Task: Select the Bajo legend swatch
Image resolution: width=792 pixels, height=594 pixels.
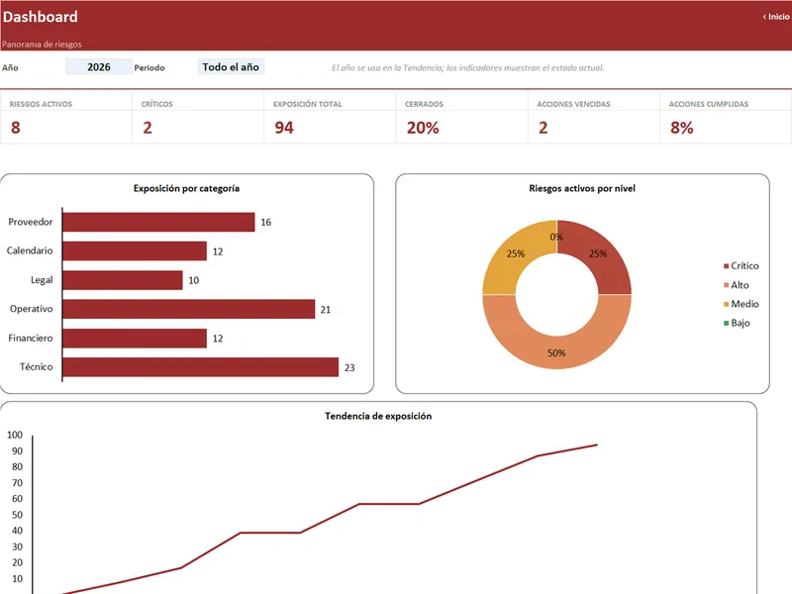Action: coord(727,323)
